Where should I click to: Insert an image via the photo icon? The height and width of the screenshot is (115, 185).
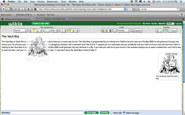tap(103, 31)
